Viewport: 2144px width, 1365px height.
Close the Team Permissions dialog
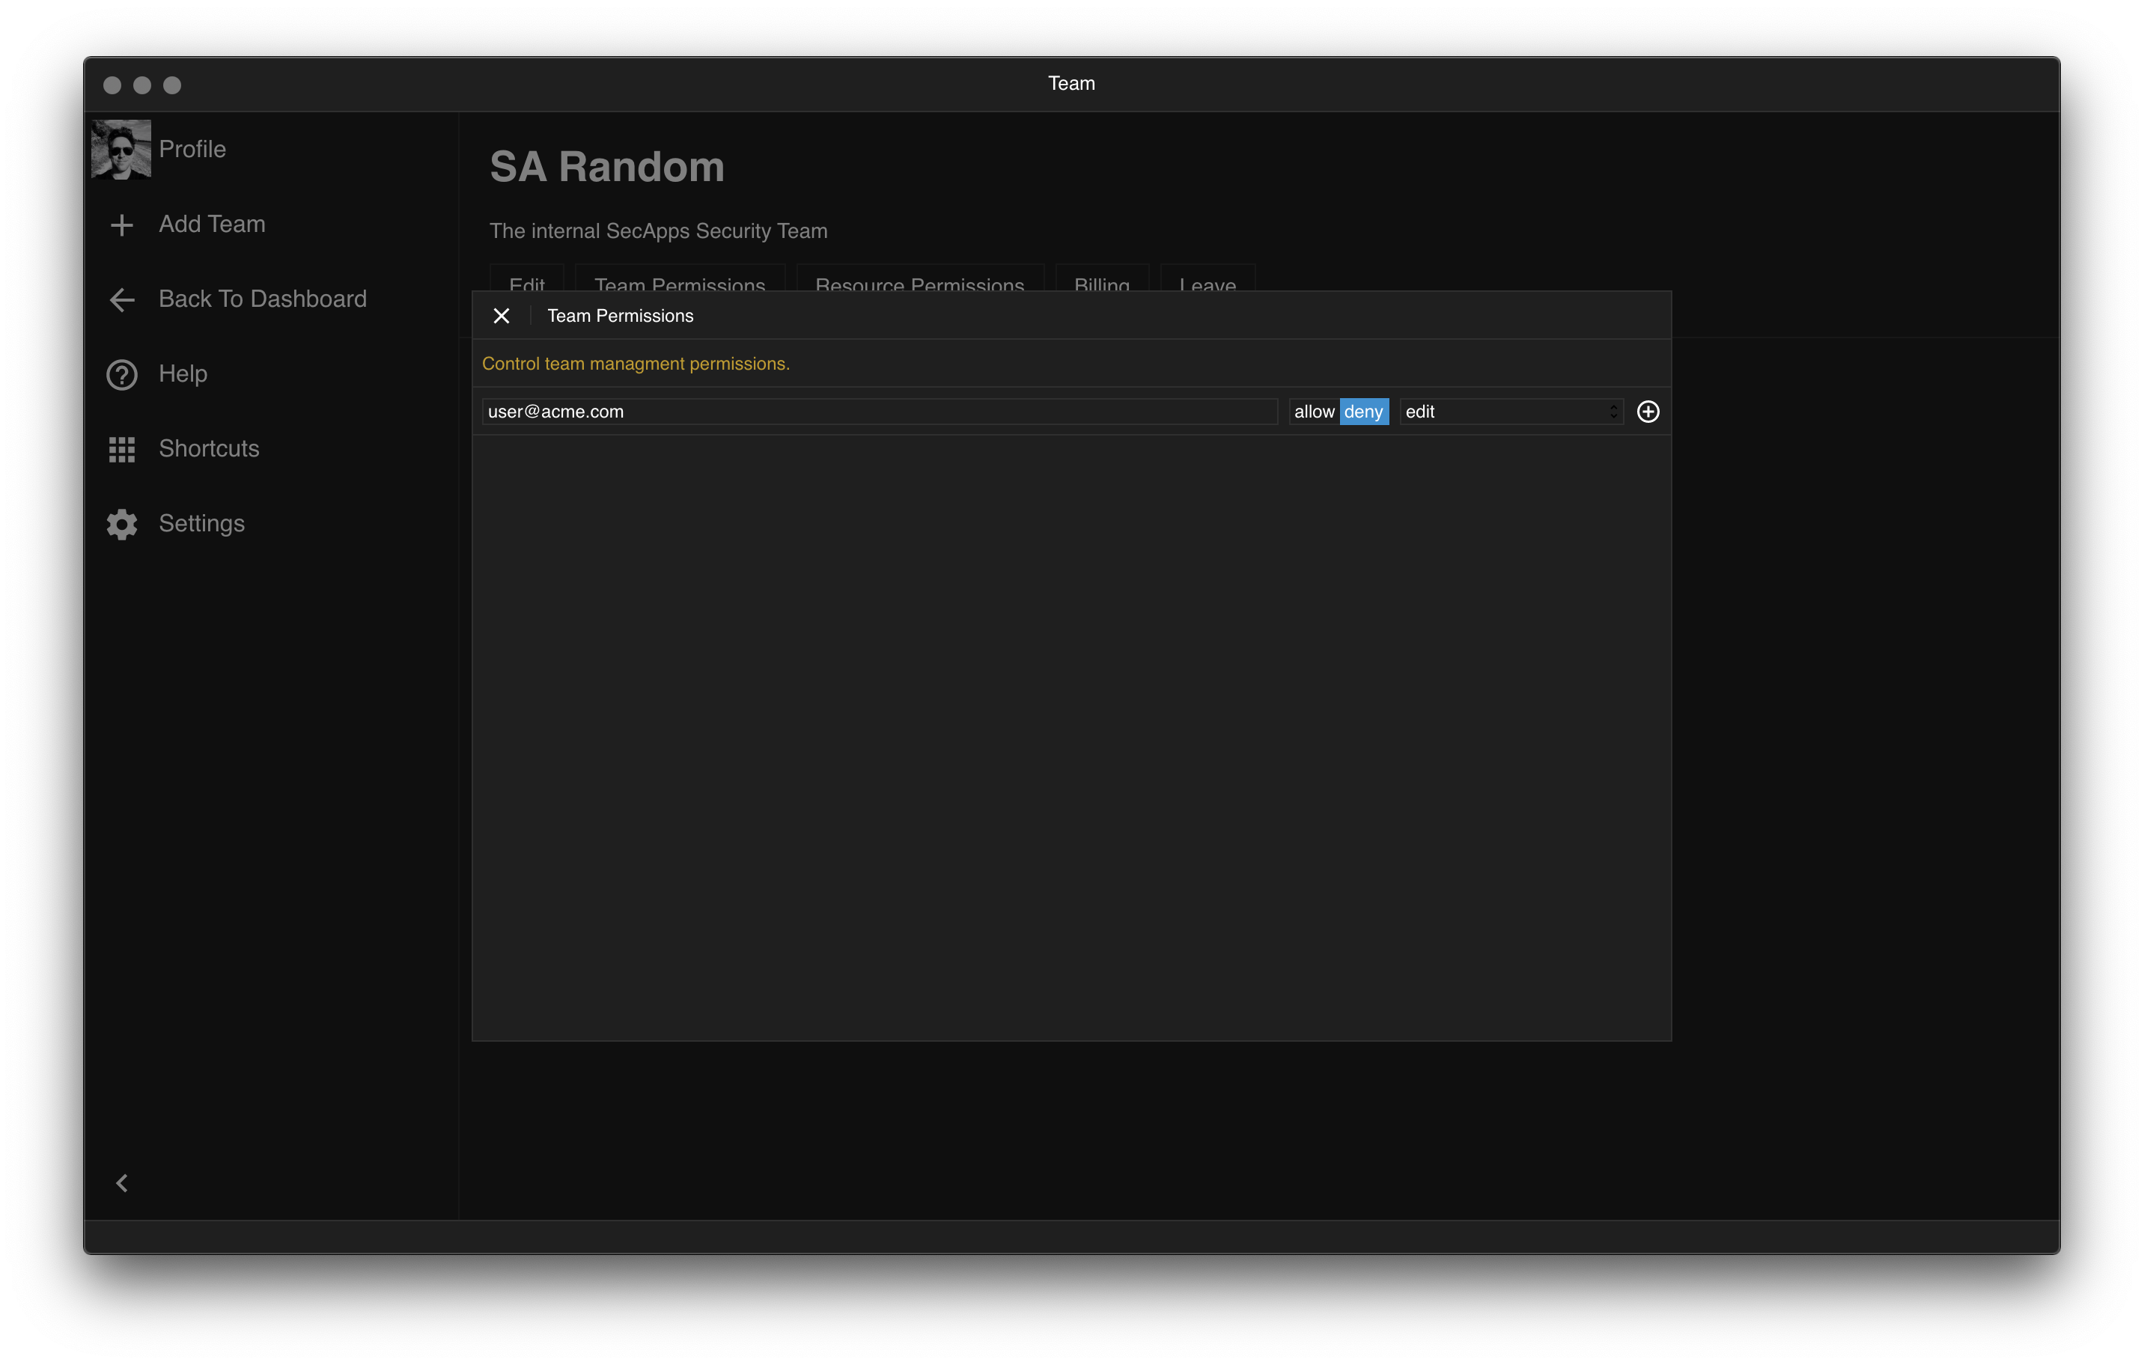[502, 316]
